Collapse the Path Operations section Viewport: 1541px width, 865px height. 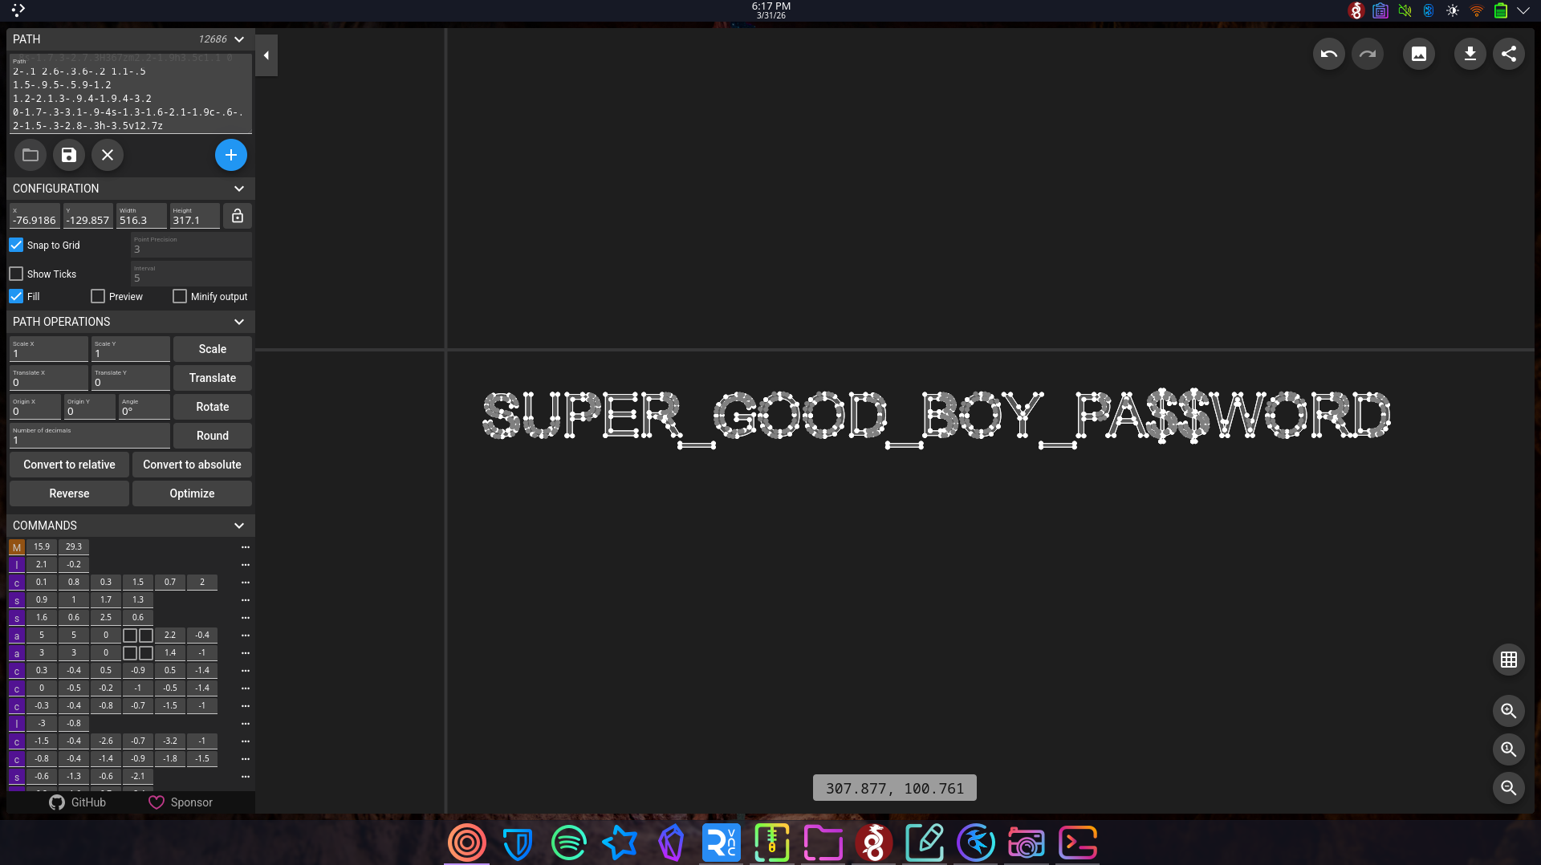tap(239, 322)
